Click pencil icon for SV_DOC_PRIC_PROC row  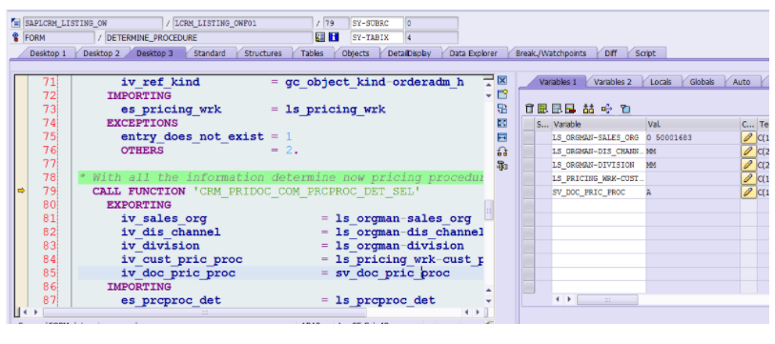pos(748,192)
